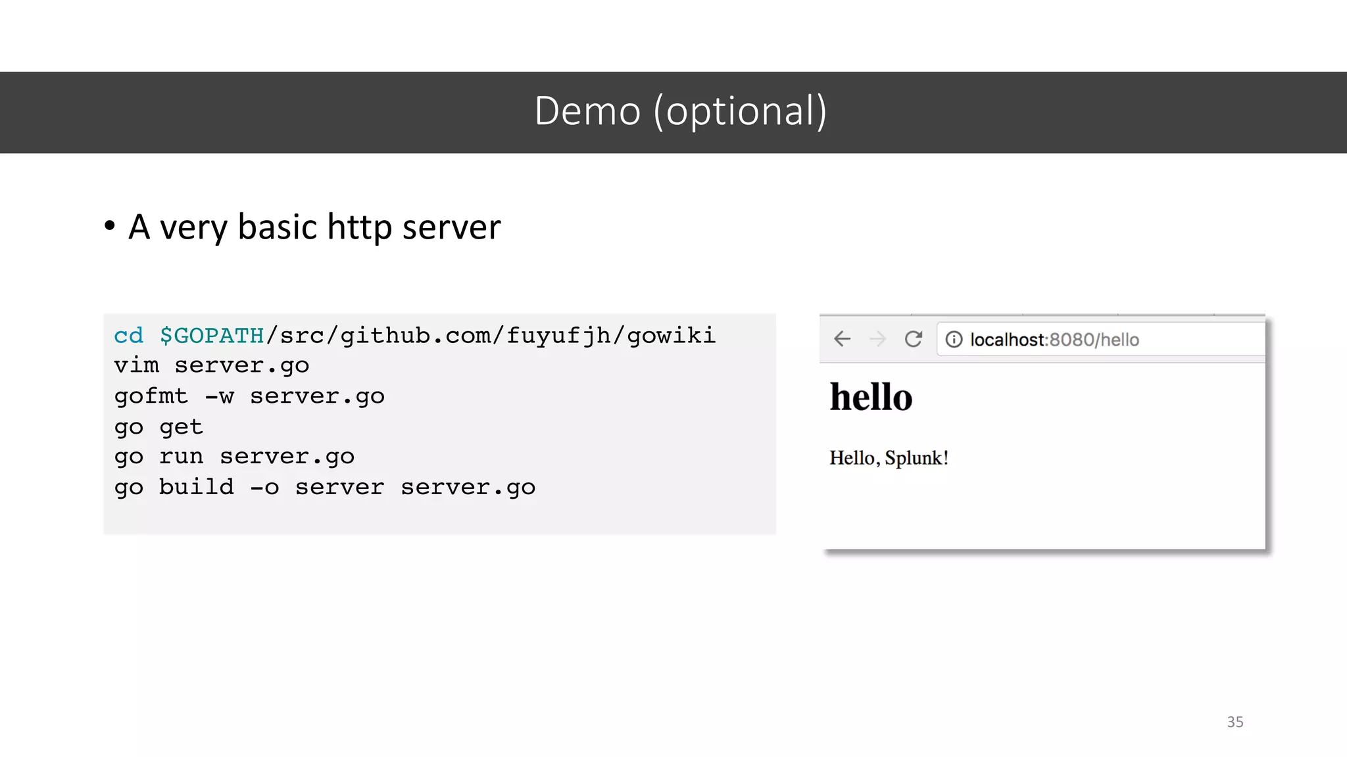Click the 'vim server.go' command line
This screenshot has height=757, width=1347.
coord(211,366)
